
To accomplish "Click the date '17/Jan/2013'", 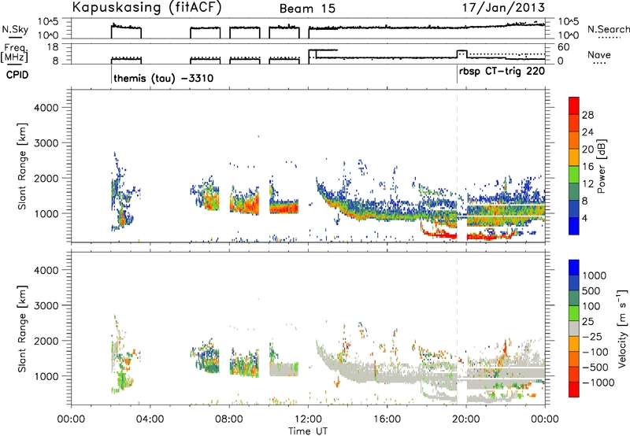I will 503,8.
